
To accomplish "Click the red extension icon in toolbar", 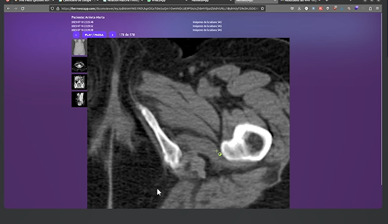I will click(x=321, y=8).
